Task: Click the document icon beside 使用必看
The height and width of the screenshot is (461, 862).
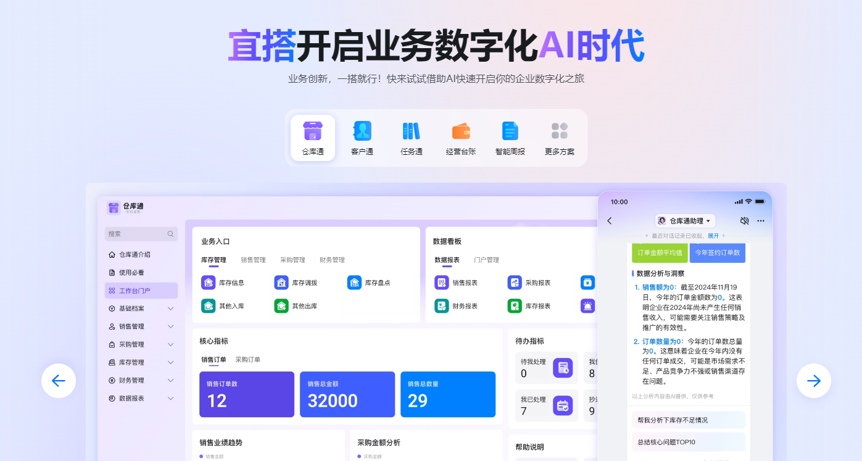Action: 112,272
